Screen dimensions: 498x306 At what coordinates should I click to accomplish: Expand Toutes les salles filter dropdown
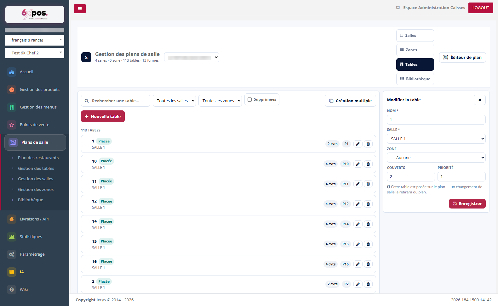(x=174, y=101)
